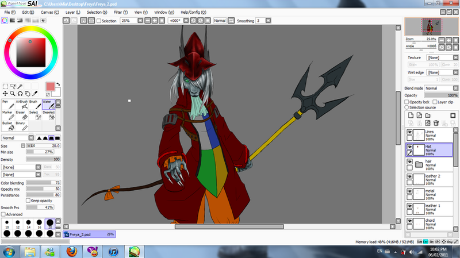Image resolution: width=460 pixels, height=258 pixels.
Task: Pick the magic wand tool
Action: (20, 86)
